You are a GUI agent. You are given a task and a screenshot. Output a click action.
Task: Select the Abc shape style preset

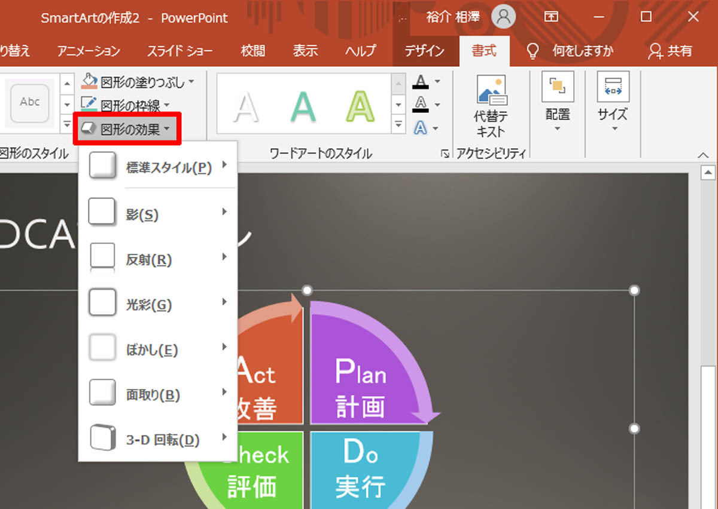(x=30, y=103)
